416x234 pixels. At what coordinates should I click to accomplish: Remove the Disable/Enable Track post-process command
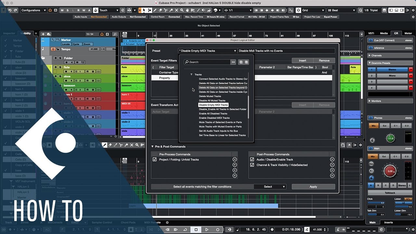tap(332, 160)
